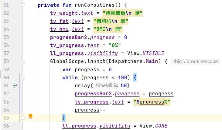222x130 pixels.
Task: Click progressBar2 on line 62
Action: click(x=93, y=94)
